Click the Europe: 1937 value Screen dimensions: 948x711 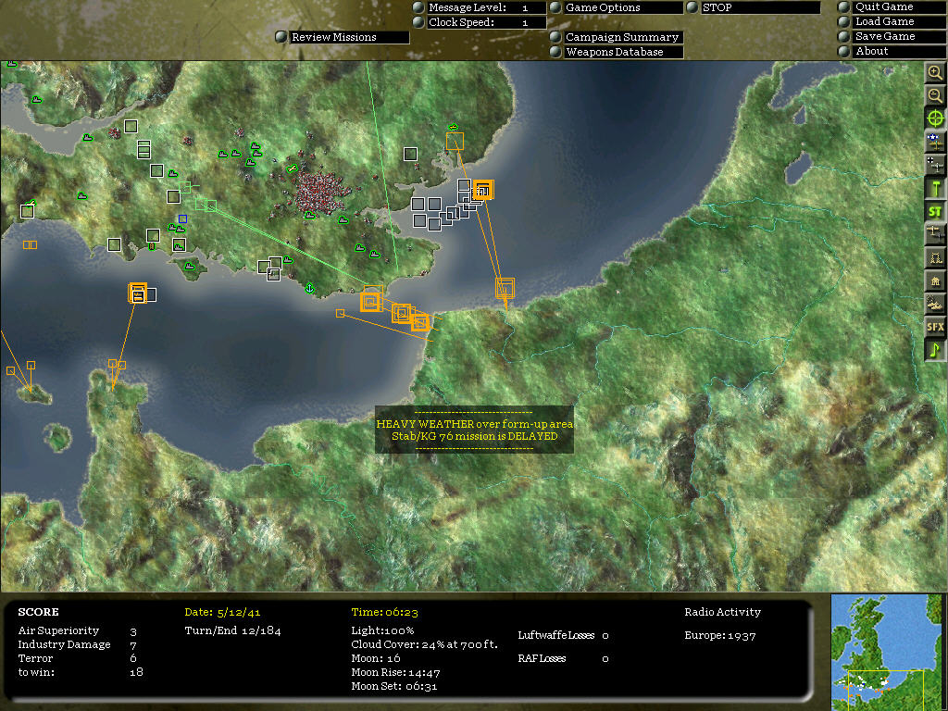tap(720, 635)
